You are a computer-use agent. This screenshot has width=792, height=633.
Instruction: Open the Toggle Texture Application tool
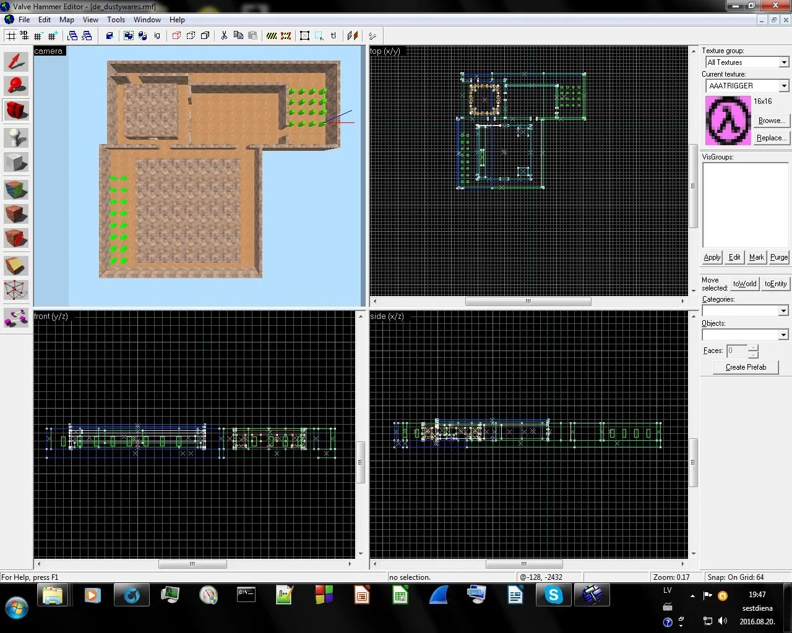tap(16, 189)
